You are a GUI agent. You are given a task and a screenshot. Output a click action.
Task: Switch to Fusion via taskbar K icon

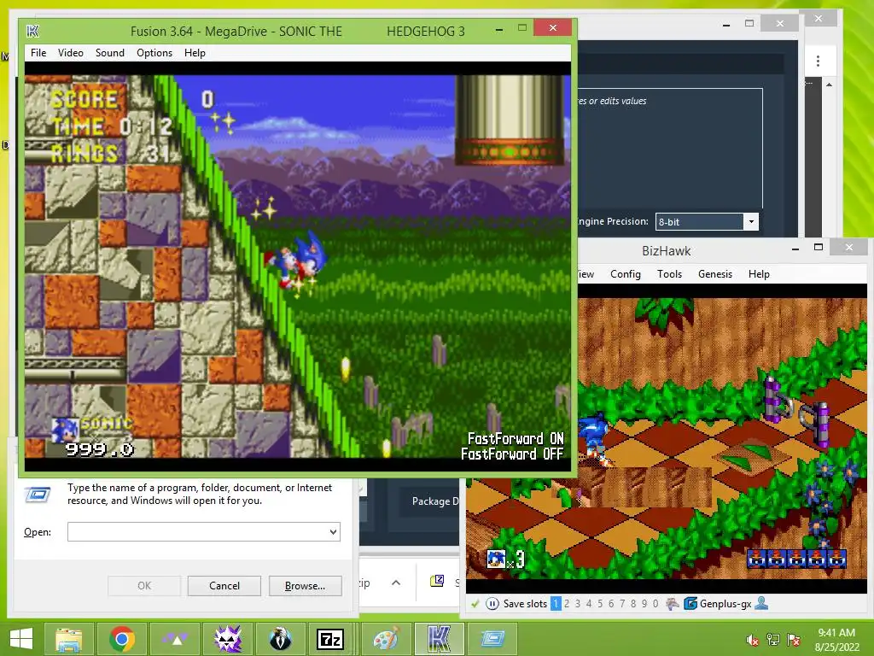[440, 639]
